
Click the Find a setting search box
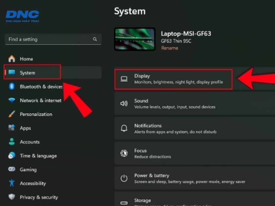pos(53,39)
